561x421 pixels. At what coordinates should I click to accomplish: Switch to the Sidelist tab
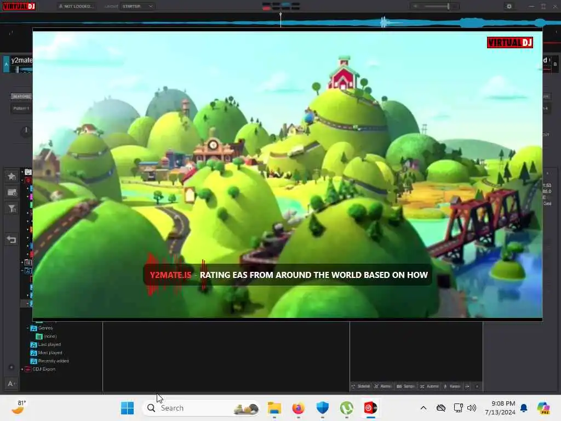point(360,386)
